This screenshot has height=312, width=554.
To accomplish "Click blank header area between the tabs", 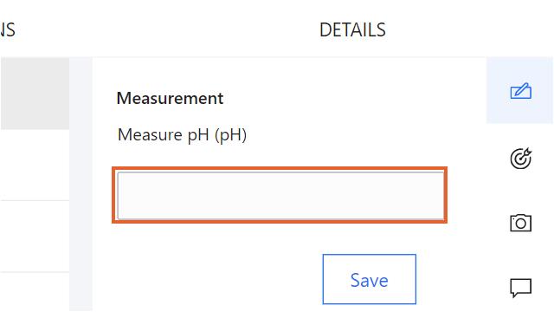I will (166, 29).
